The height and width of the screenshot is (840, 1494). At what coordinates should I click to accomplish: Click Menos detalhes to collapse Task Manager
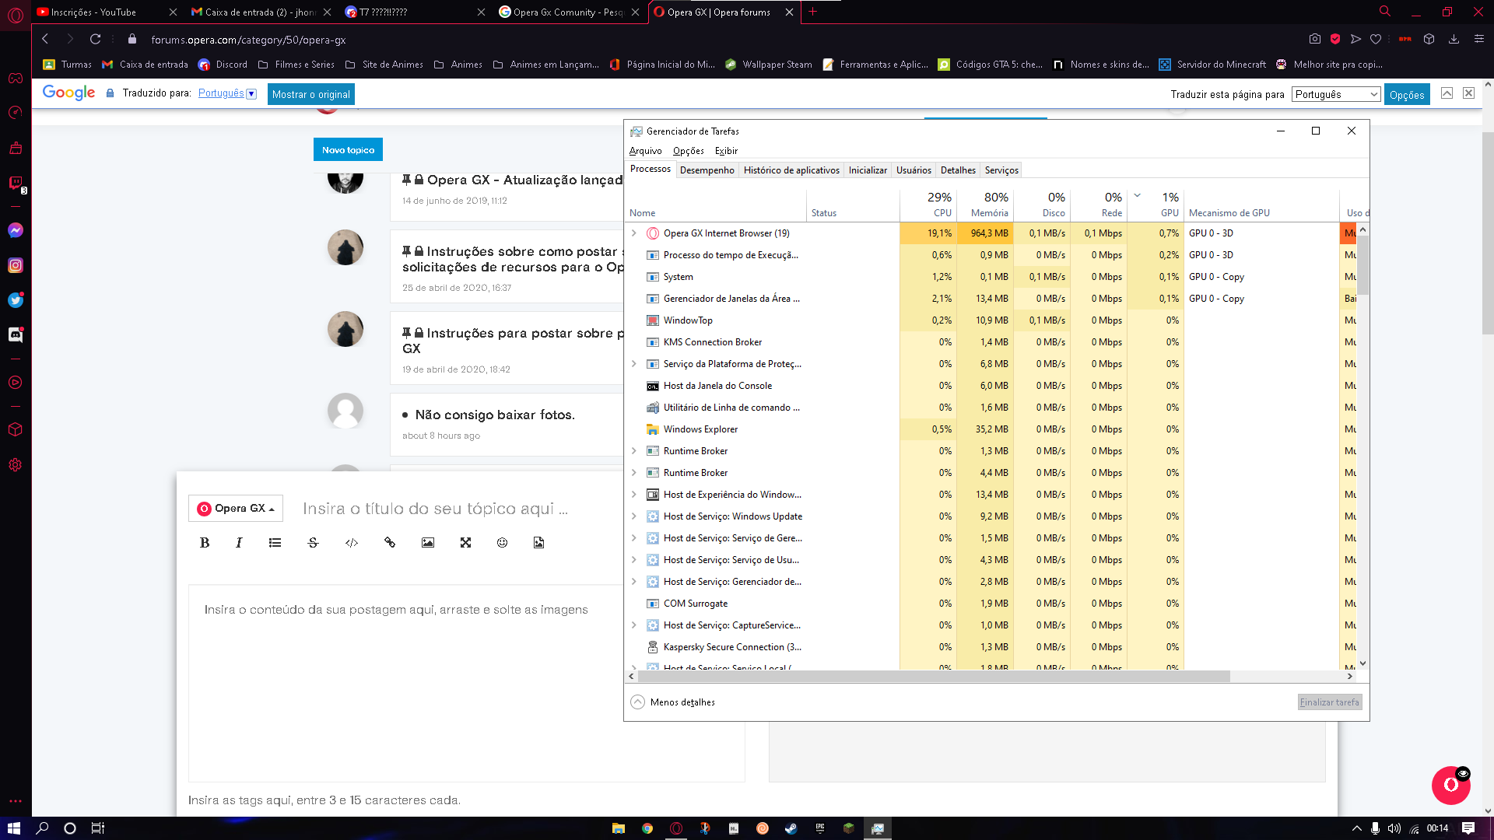[x=672, y=702]
